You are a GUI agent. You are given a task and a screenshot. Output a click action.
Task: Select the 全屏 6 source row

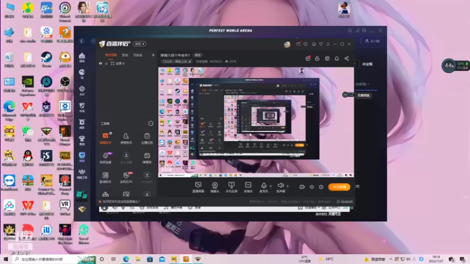(127, 63)
